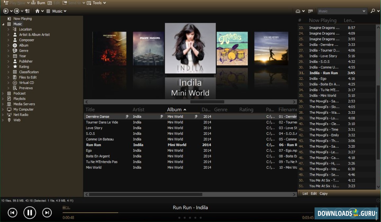Open the search options dropdown beside the magnifier

coord(378,11)
